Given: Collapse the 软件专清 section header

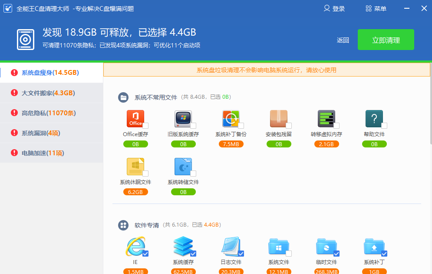Looking at the screenshot, I should [x=146, y=225].
